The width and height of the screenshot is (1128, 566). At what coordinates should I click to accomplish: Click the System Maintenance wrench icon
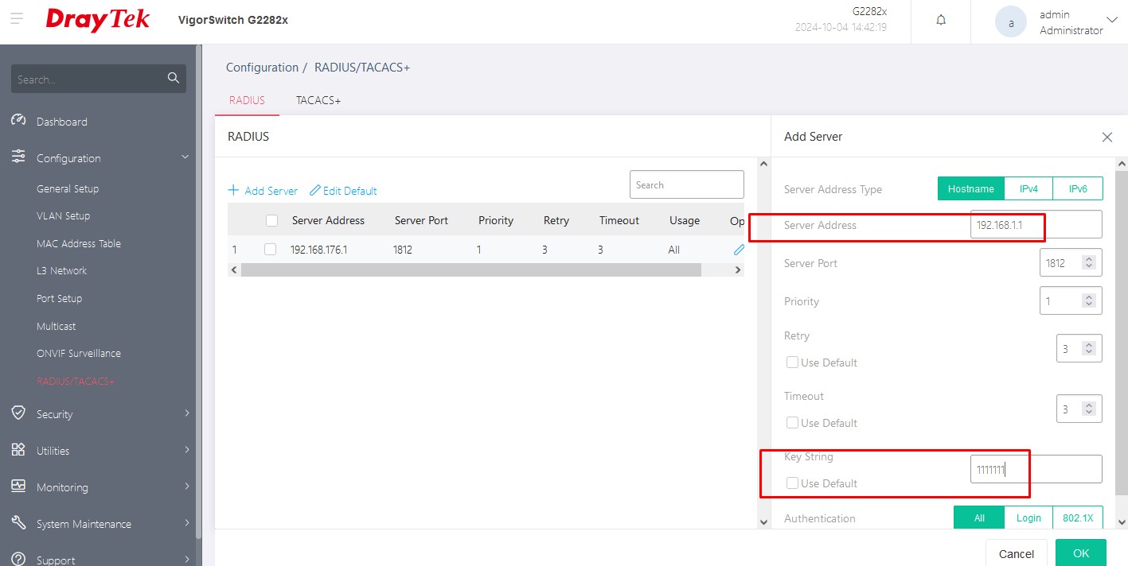coord(19,523)
